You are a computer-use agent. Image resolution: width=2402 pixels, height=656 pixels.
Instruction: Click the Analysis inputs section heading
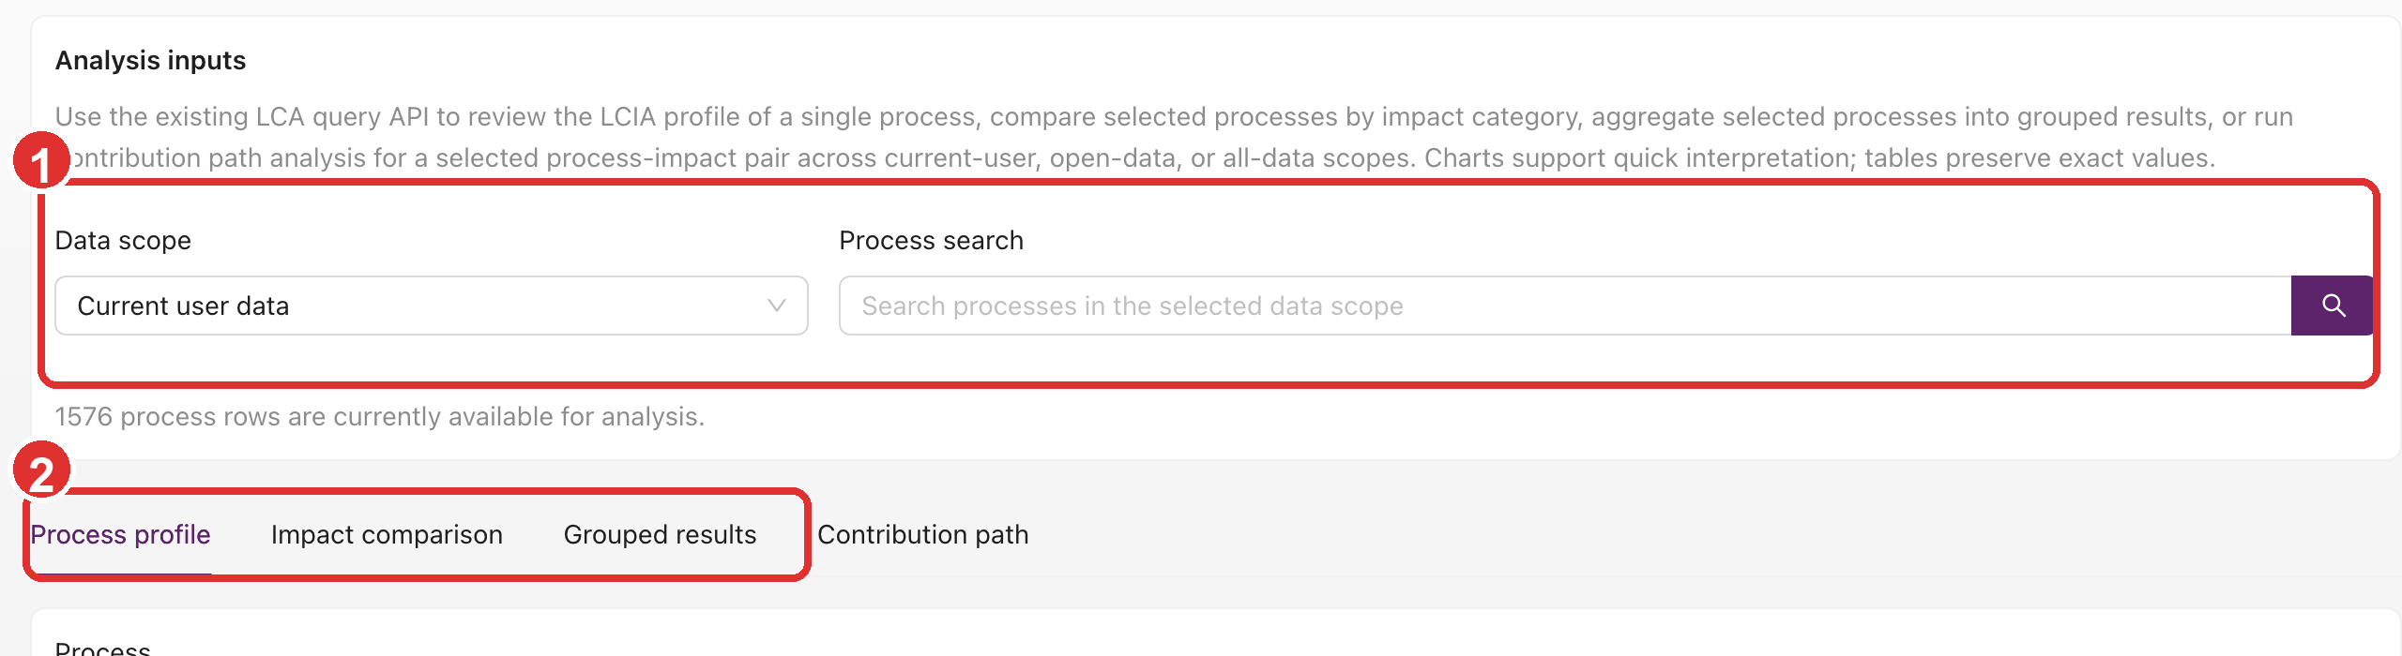pos(151,59)
